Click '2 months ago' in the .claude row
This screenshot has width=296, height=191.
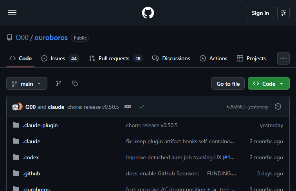[x=266, y=141]
